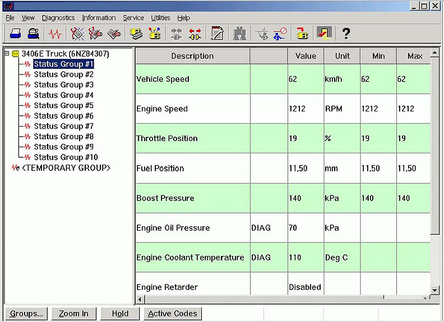Click the application icon in title bar
444x322 pixels.
(x=8, y=6)
